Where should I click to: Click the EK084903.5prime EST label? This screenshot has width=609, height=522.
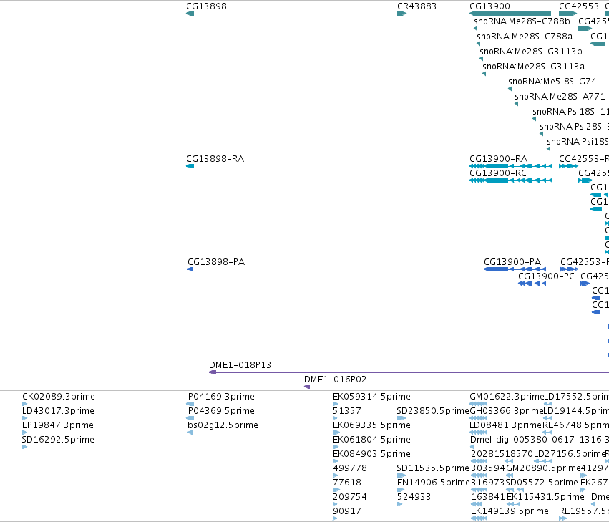click(371, 454)
